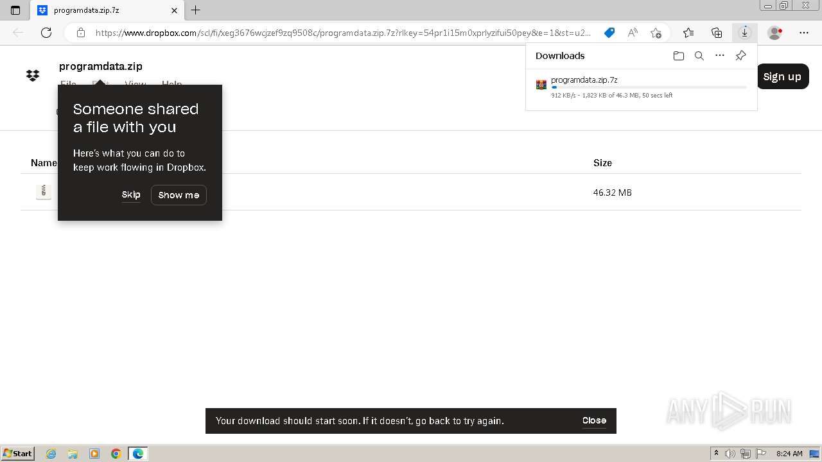Click the Size column header

[602, 163]
